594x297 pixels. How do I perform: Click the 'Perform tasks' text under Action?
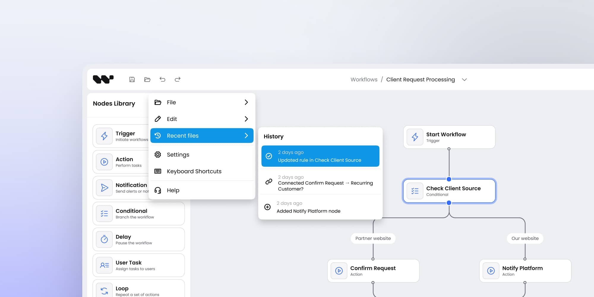[128, 165]
